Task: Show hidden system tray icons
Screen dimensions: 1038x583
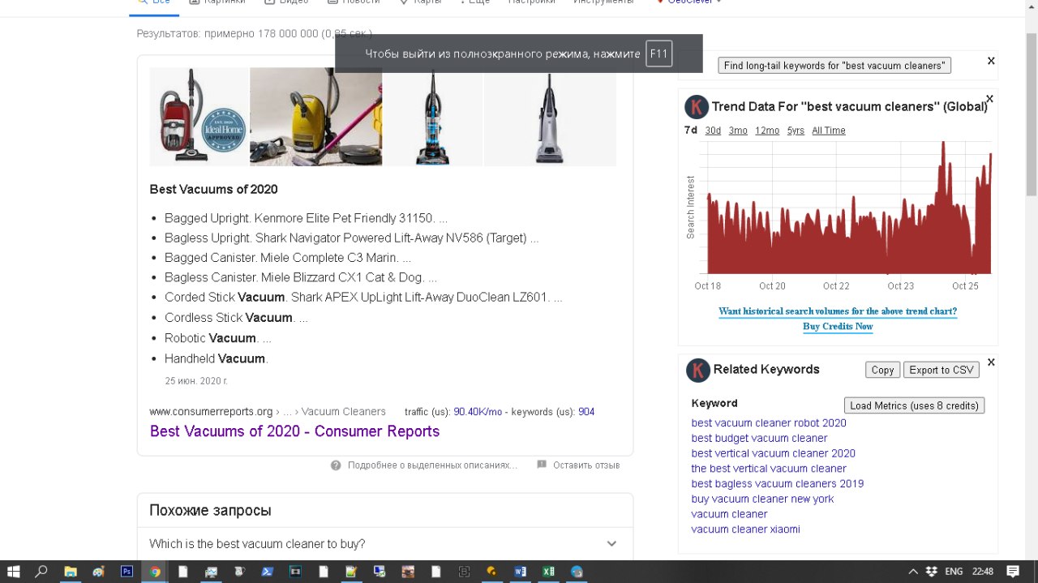Action: (x=913, y=572)
